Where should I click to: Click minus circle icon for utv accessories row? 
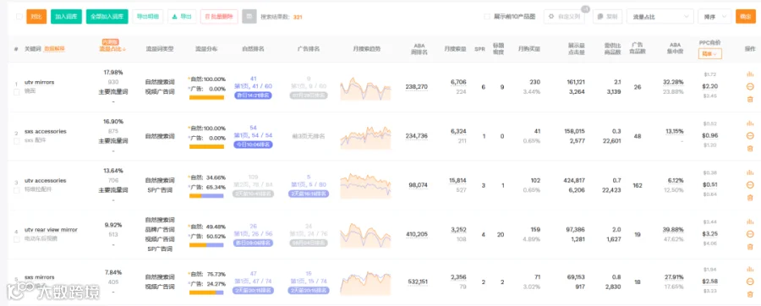(x=750, y=185)
